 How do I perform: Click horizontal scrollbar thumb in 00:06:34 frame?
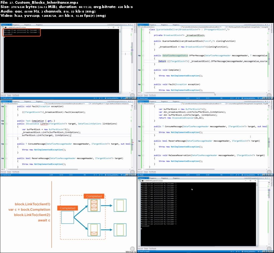(180, 169)
